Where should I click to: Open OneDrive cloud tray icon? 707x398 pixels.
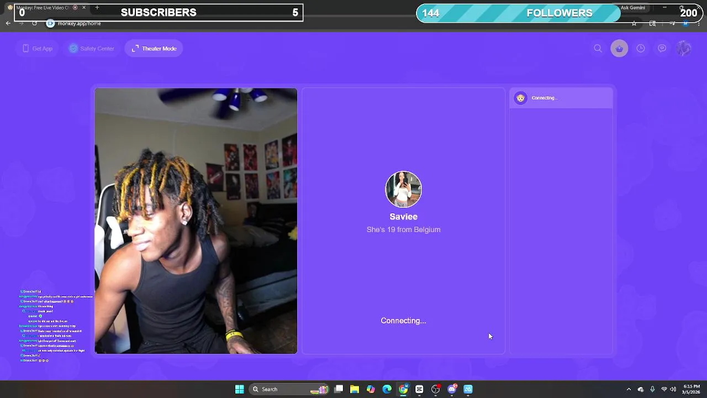[x=641, y=389]
